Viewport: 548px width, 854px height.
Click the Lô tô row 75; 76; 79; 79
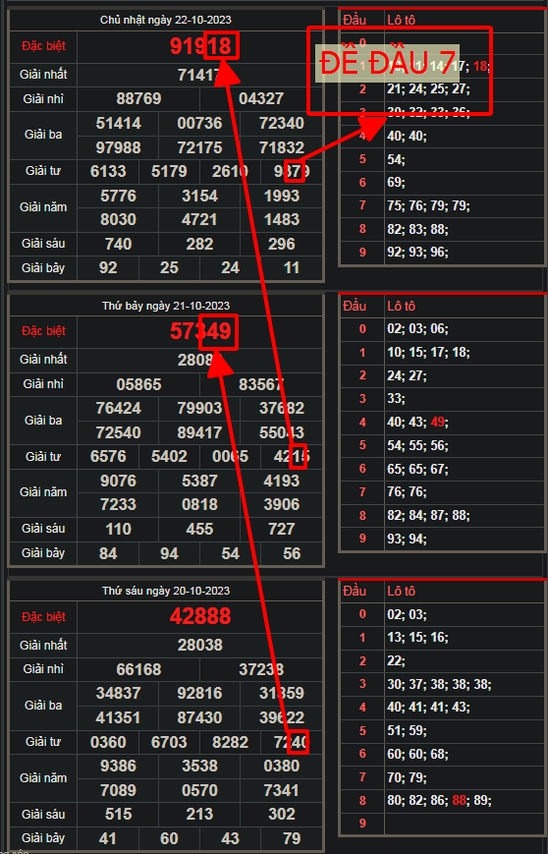click(x=428, y=205)
